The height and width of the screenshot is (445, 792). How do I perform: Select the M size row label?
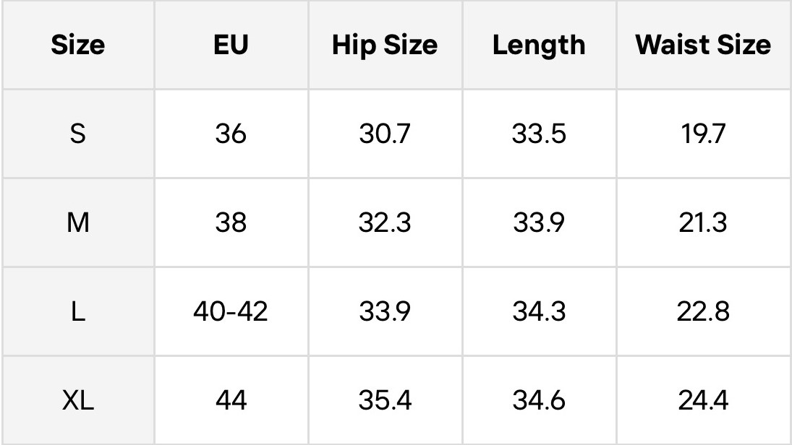(77, 222)
